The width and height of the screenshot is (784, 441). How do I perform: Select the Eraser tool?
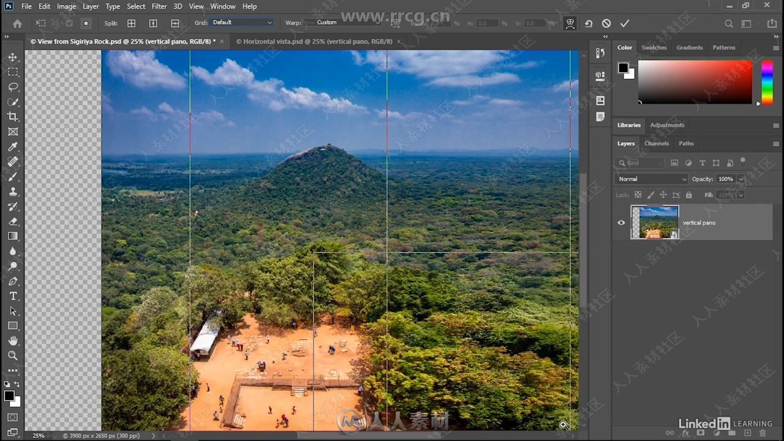pyautogui.click(x=12, y=221)
